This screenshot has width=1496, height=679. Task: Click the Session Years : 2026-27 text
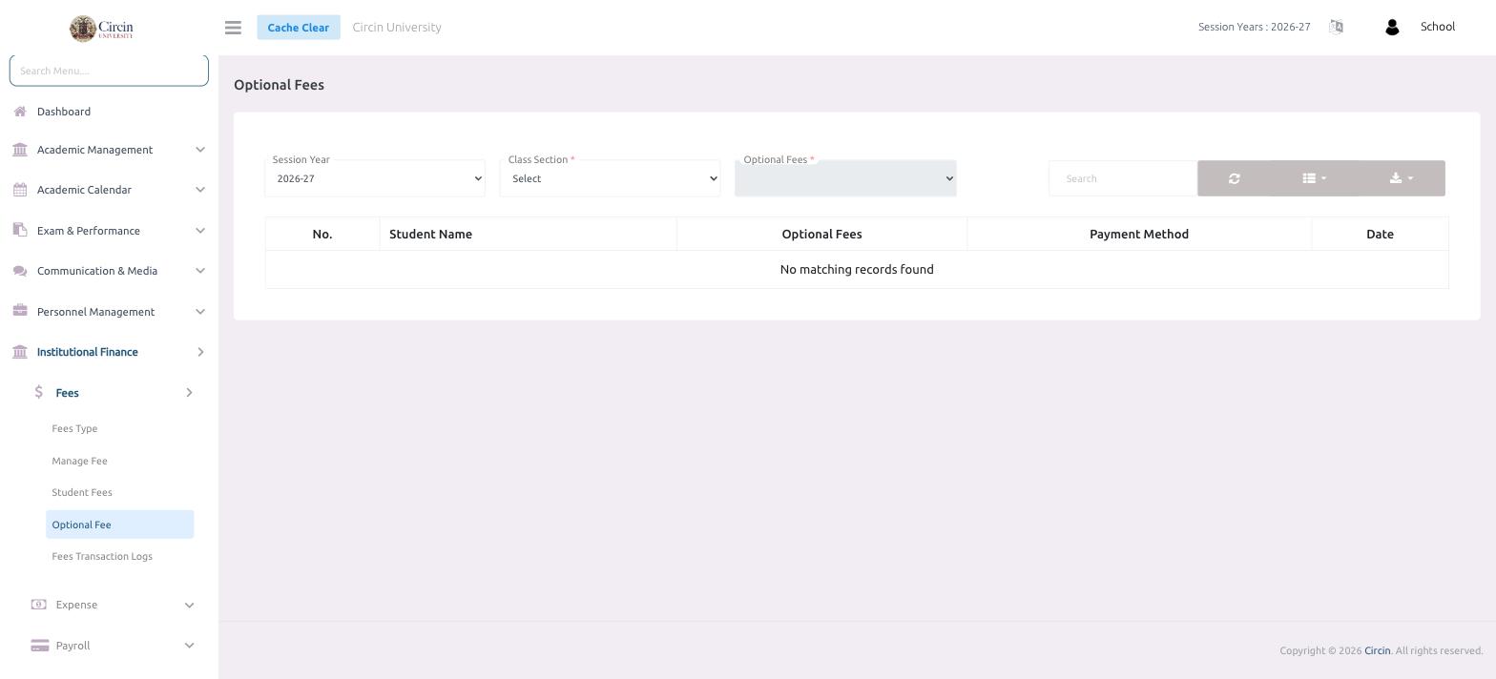tap(1254, 27)
